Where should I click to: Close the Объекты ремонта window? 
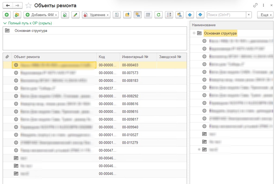click(272, 5)
